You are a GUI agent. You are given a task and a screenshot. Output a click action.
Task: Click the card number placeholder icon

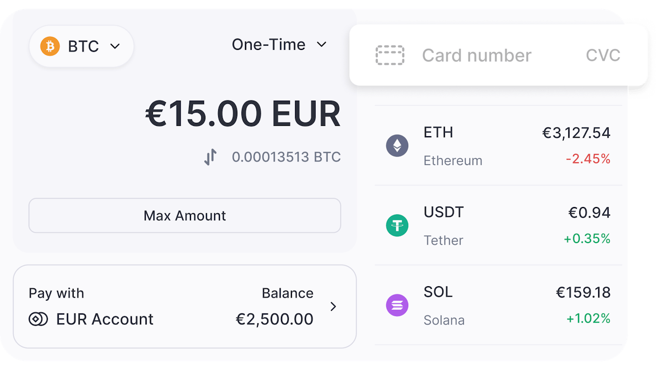[x=390, y=55]
